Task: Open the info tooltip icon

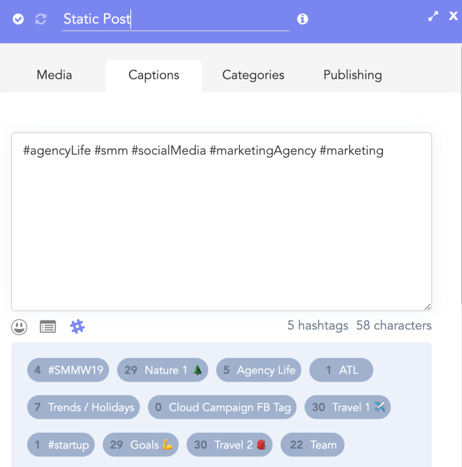Action: coord(302,19)
